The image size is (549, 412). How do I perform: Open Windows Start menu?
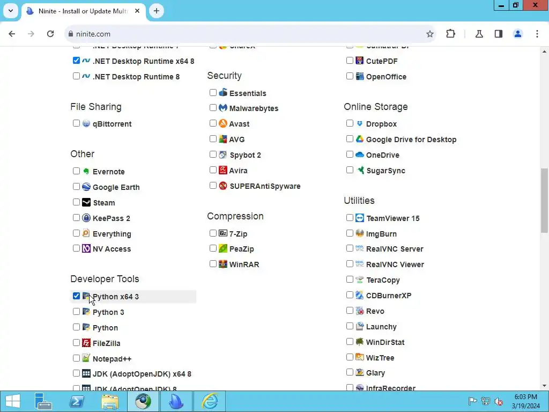click(13, 401)
